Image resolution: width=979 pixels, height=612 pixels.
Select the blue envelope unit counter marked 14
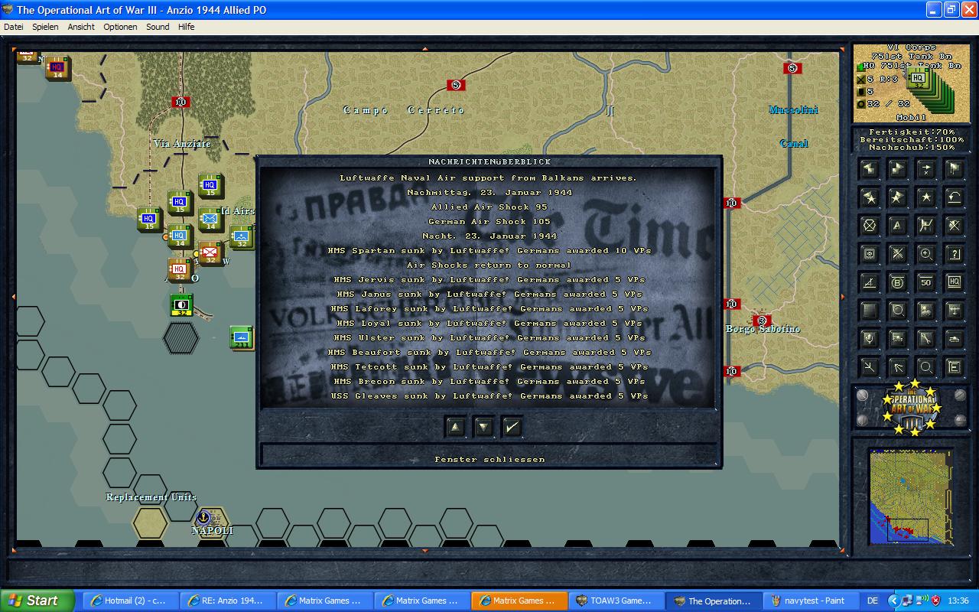tap(210, 220)
